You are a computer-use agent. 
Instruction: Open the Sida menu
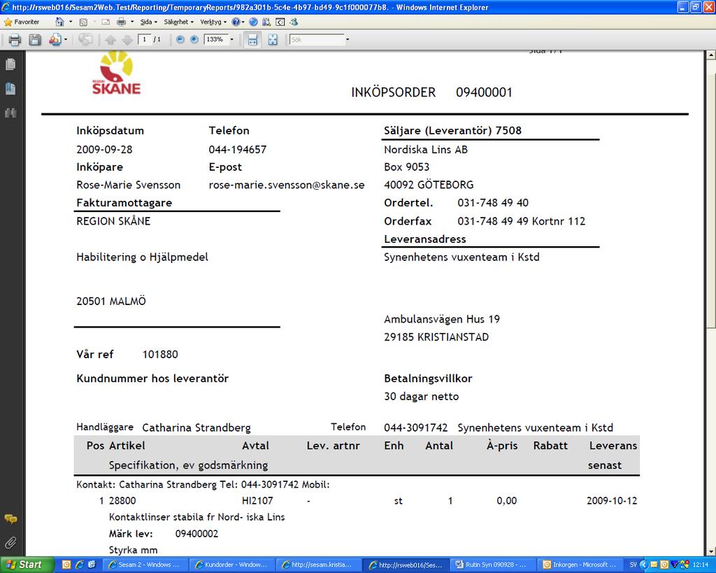coord(148,22)
